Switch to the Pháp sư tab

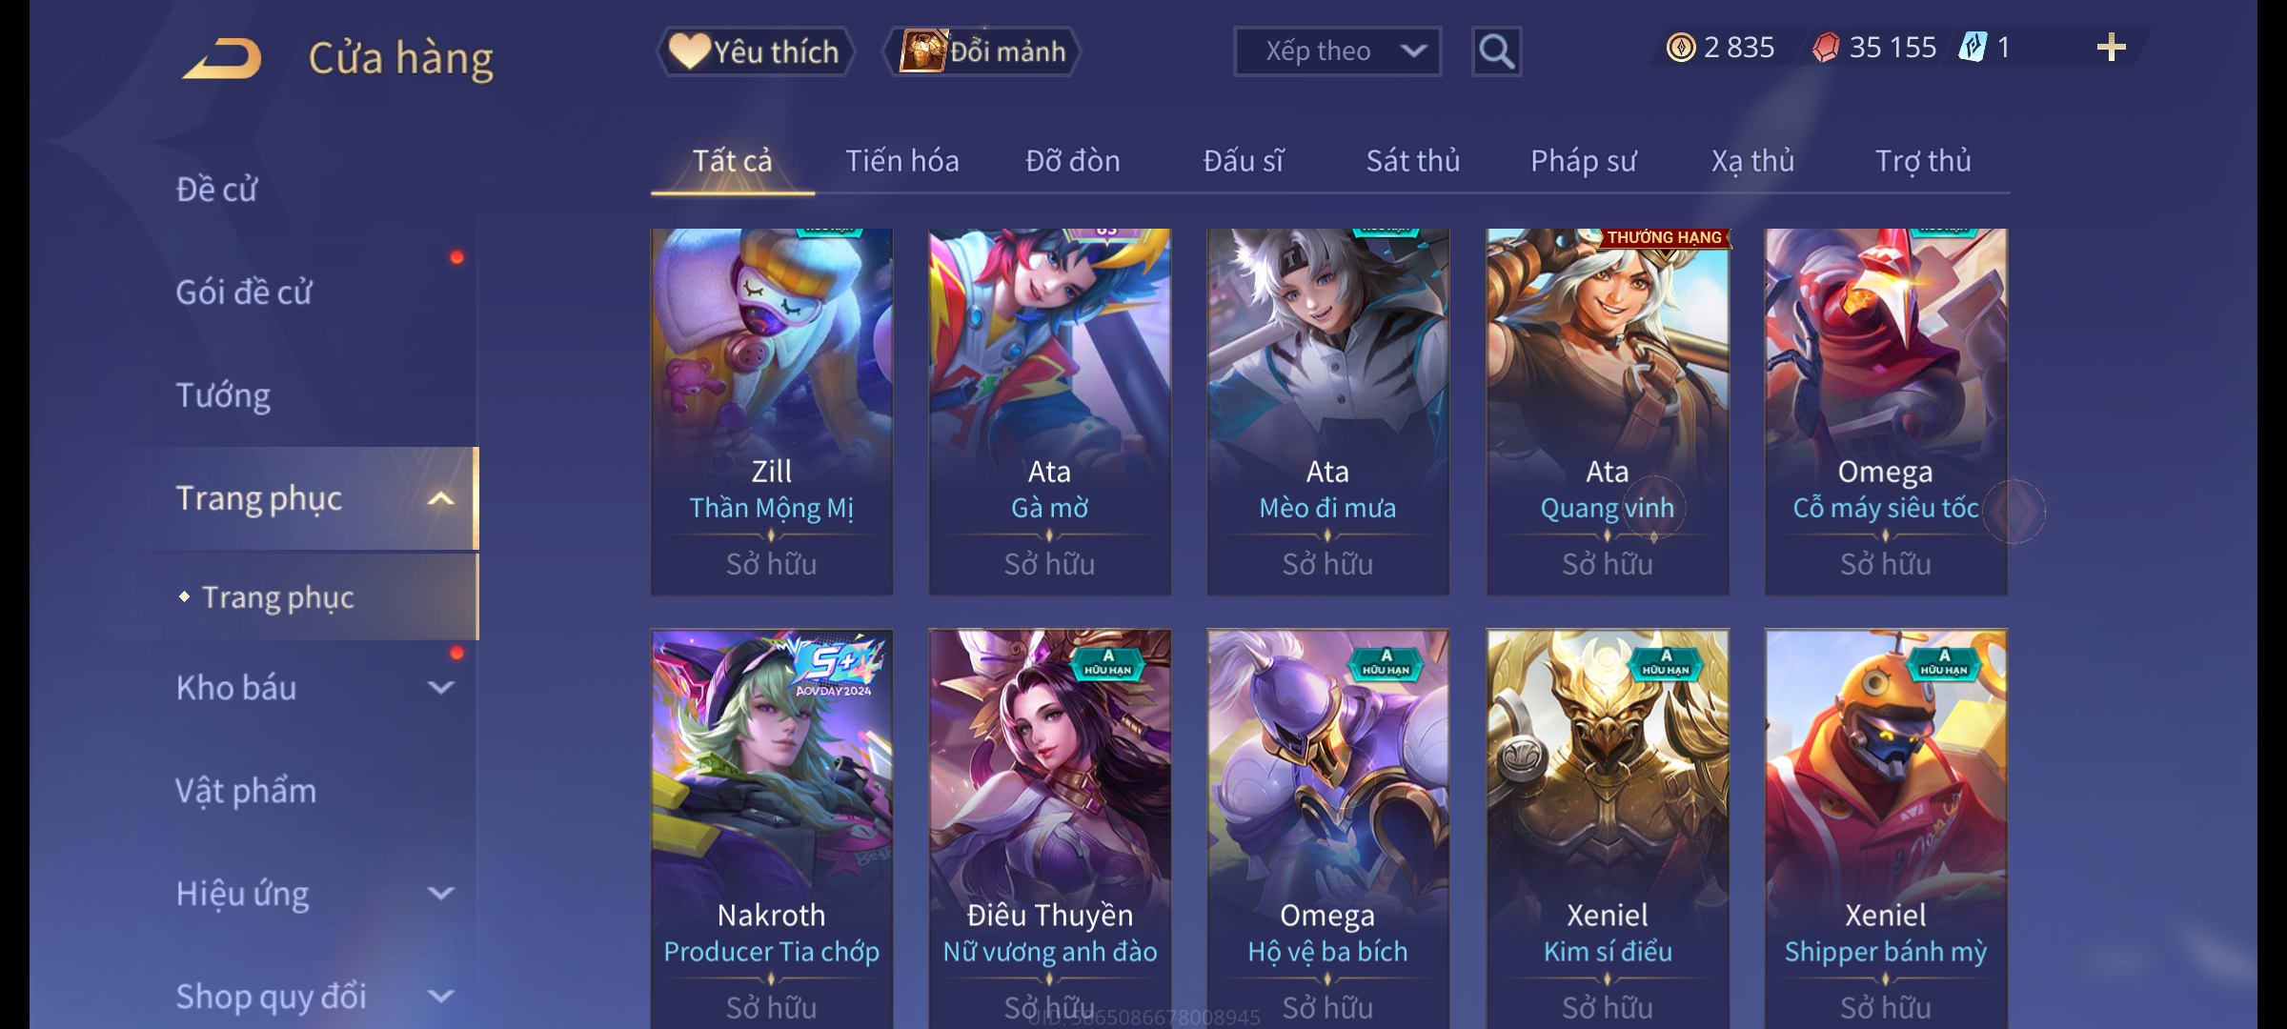[x=1584, y=161]
